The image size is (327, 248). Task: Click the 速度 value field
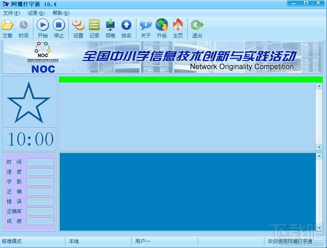40,172
